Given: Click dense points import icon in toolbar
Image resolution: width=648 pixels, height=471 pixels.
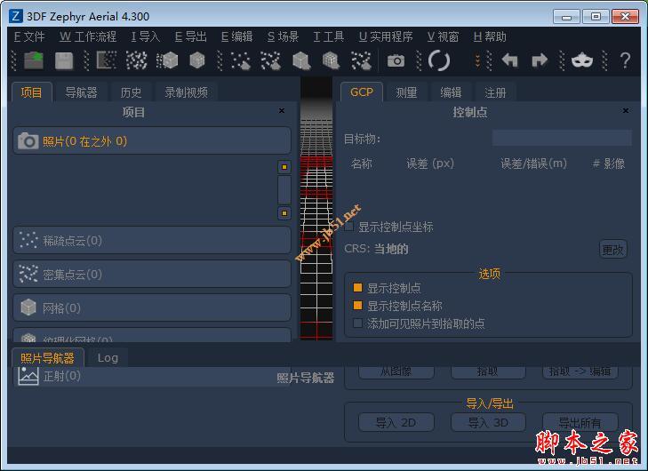Looking at the screenshot, I should click(x=271, y=60).
